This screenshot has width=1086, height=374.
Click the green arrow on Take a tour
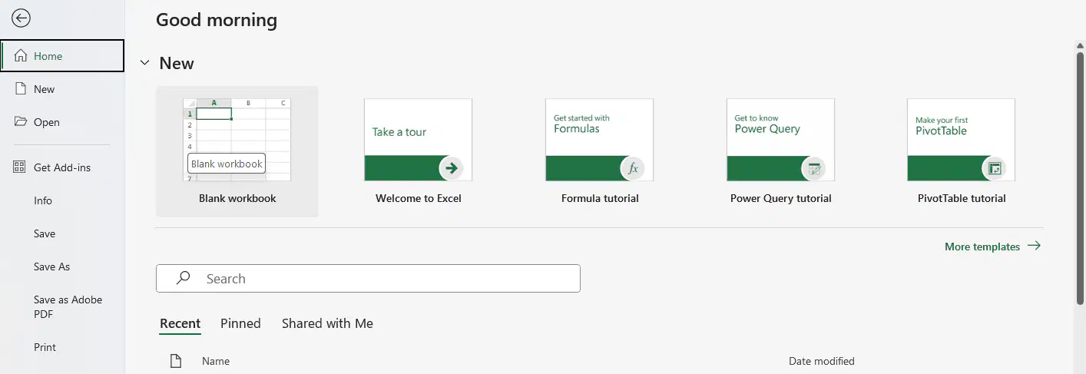pyautogui.click(x=452, y=168)
